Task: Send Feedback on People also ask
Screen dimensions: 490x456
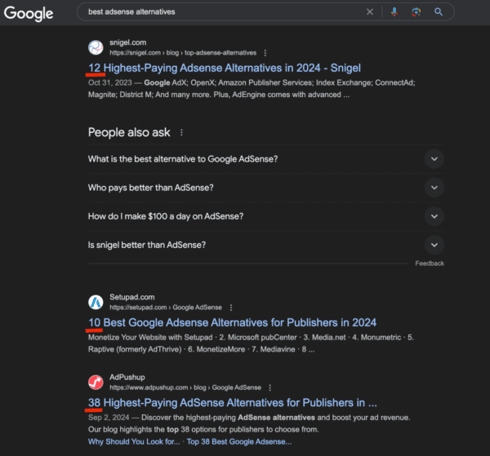Action: click(430, 263)
